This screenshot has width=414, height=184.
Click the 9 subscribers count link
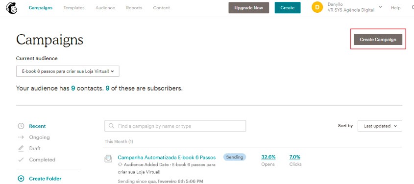[x=107, y=88]
